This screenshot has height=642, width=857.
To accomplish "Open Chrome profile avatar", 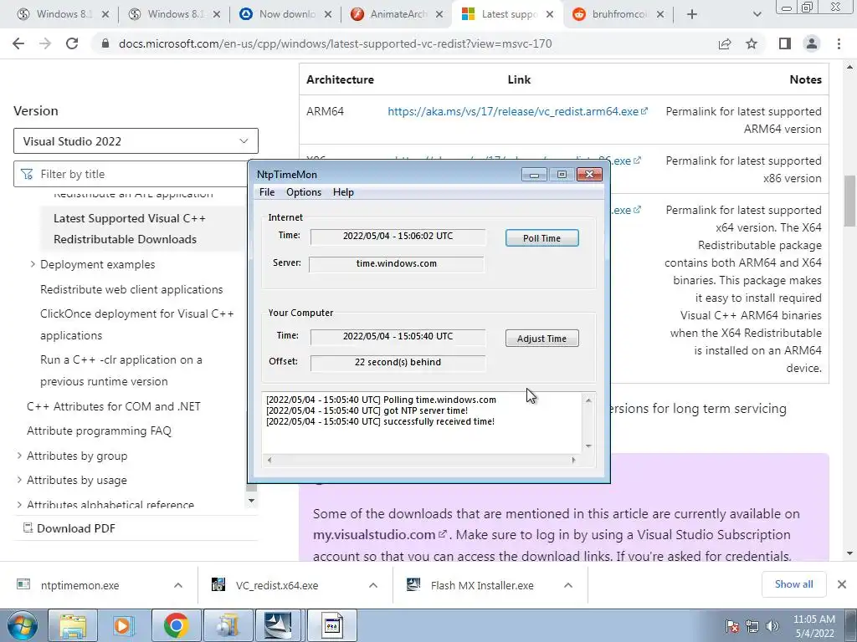I will click(812, 43).
